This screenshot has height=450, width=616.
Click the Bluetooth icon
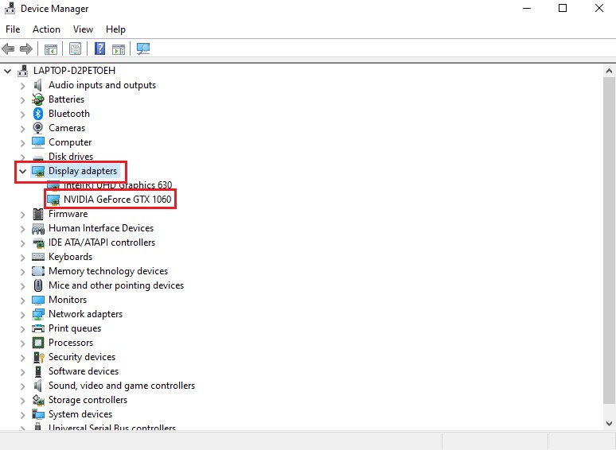coord(37,114)
